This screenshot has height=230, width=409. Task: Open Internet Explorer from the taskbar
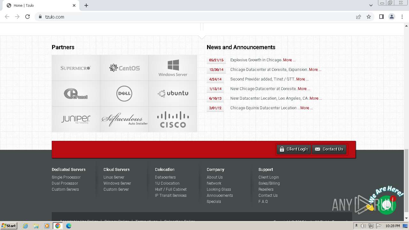[25, 226]
